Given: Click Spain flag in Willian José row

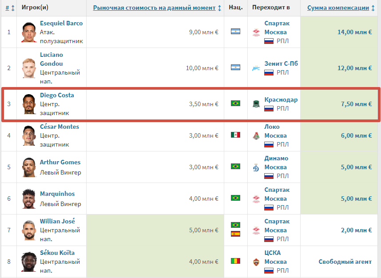Looking at the screenshot, I should tap(235, 234).
